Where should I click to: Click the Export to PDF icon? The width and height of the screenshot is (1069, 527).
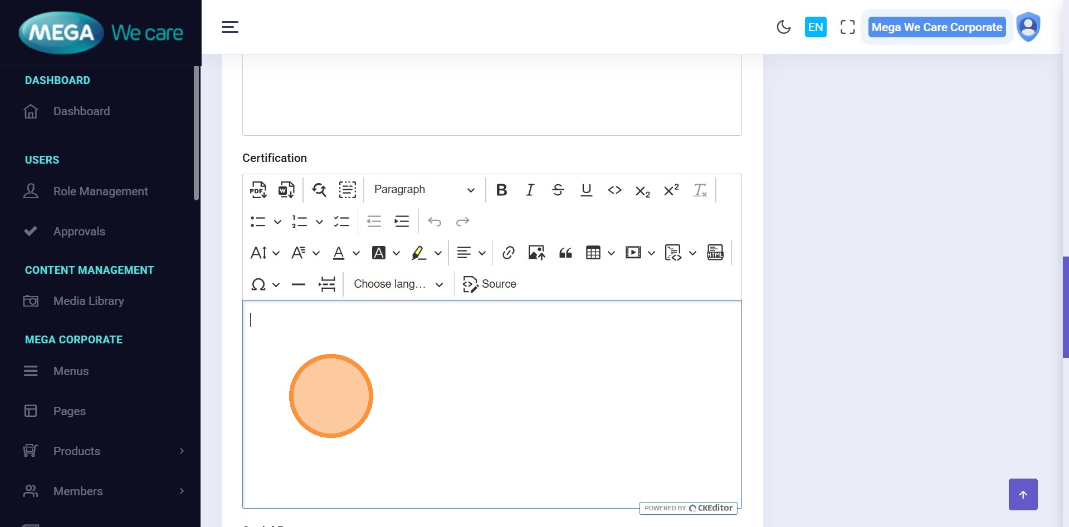pos(258,190)
